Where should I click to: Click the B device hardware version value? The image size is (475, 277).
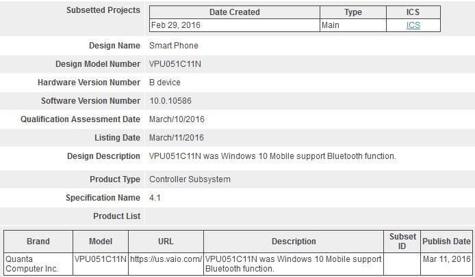[167, 83]
